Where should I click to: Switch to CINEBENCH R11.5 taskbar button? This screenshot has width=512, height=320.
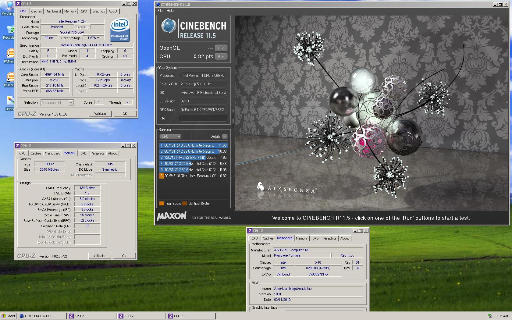42,316
